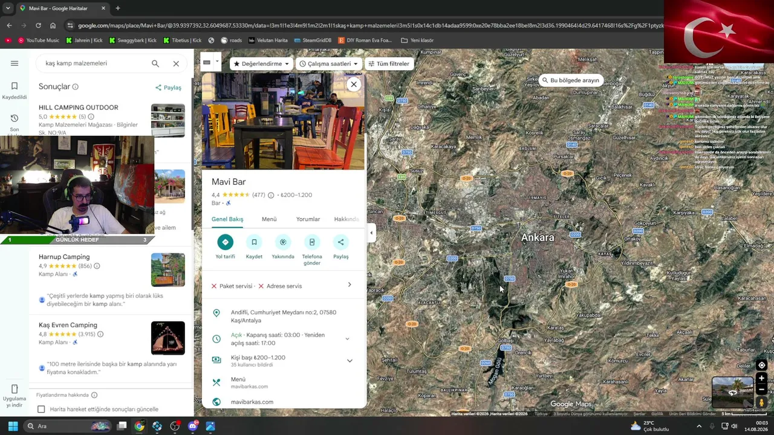Collapse the side panel with arrow
This screenshot has width=774, height=435.
(x=371, y=233)
